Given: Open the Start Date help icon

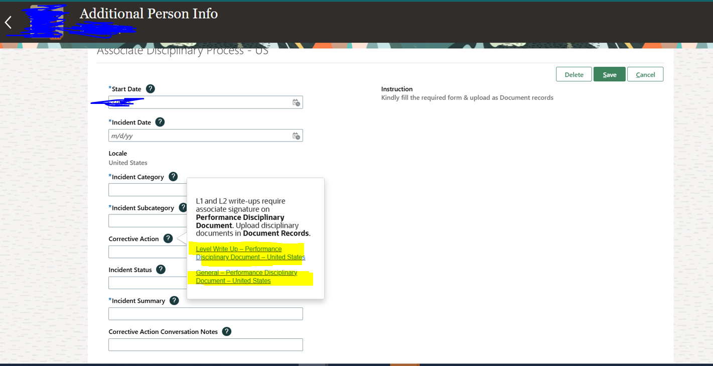Looking at the screenshot, I should [x=150, y=88].
